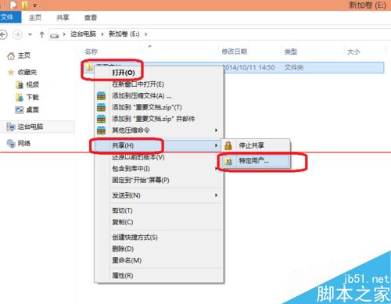The width and height of the screenshot is (391, 304).
Task: Open 其他压缩命令 submenu
Action: [159, 131]
